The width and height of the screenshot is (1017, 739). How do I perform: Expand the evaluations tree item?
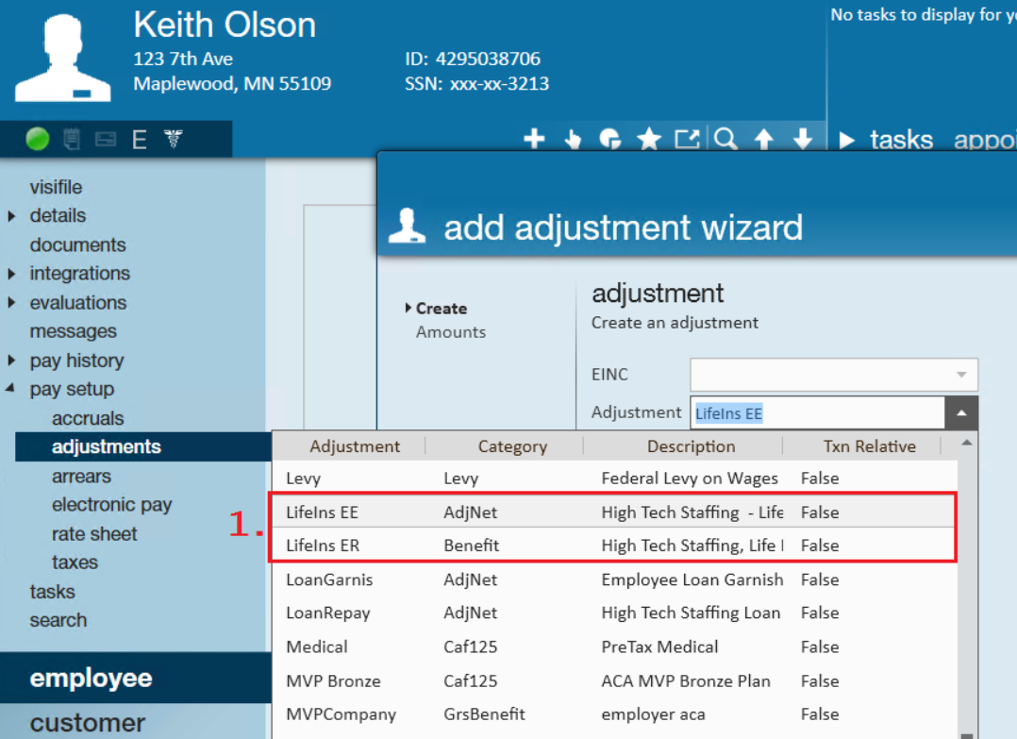point(11,303)
